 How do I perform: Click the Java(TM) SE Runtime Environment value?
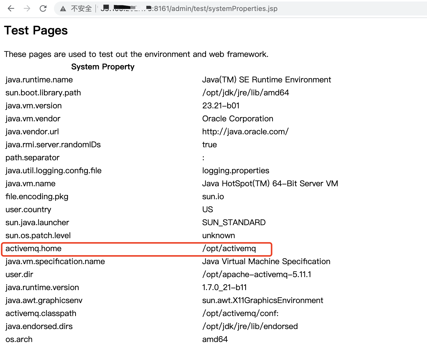[266, 80]
